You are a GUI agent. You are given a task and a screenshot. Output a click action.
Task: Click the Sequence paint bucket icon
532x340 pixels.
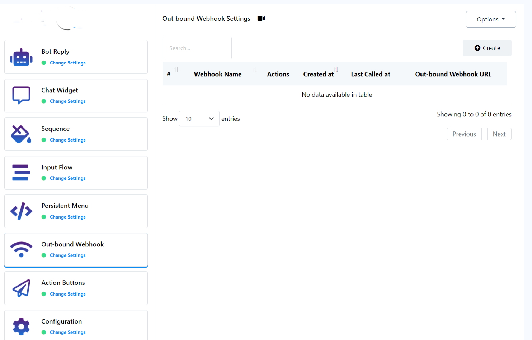pos(21,134)
